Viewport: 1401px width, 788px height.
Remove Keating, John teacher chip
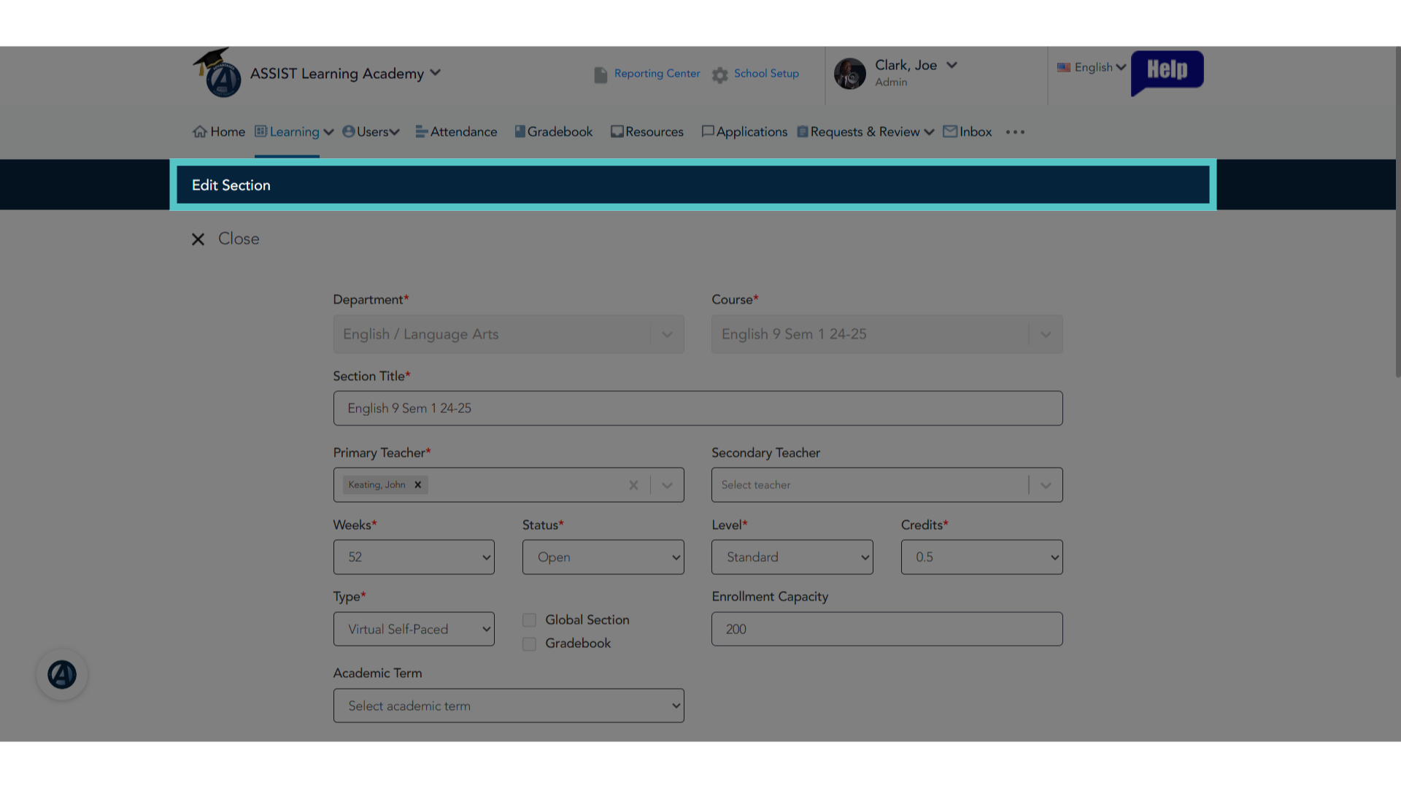(417, 484)
